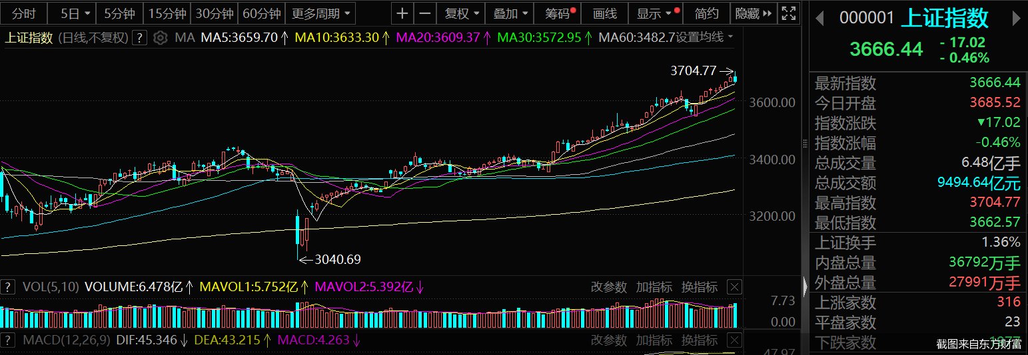
Task: Click MAVOL2:5.392亿 legend
Action: (x=364, y=287)
